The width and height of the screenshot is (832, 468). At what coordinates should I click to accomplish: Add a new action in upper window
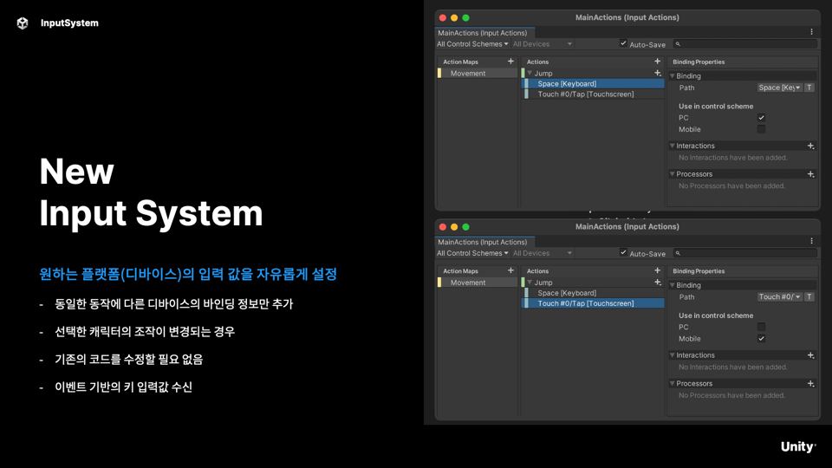coord(657,62)
